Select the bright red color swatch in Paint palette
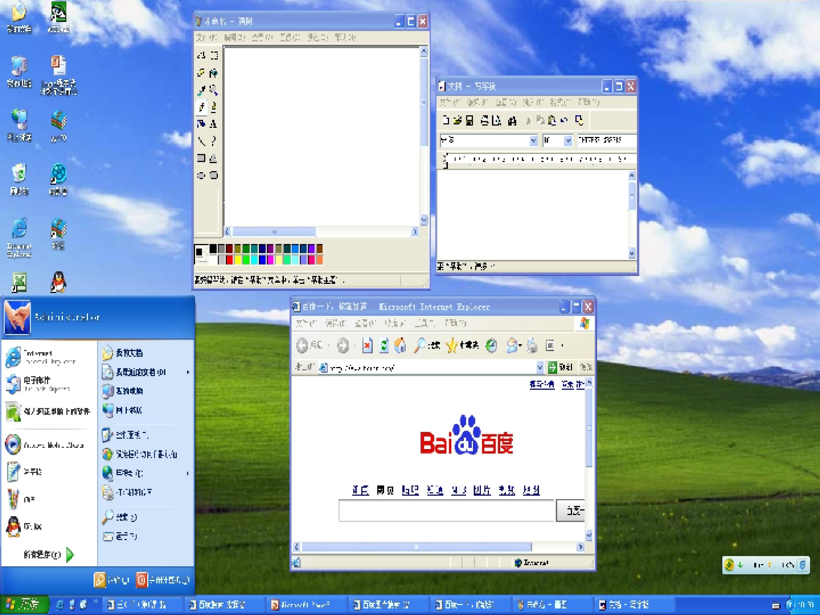 click(229, 260)
